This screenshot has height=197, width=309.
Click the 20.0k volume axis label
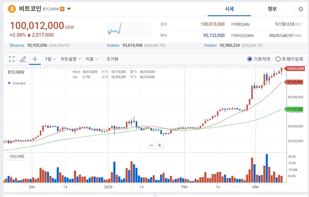pos(292,156)
